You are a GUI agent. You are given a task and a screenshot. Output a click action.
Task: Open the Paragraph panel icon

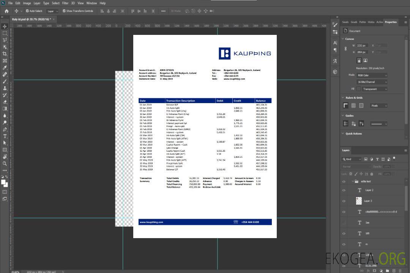tap(335, 50)
